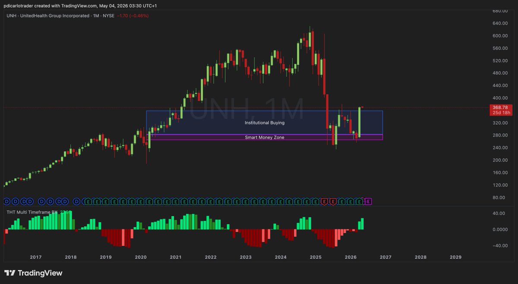518x284 pixels.
Task: Click the 2017 time axis label
Action: click(36, 257)
